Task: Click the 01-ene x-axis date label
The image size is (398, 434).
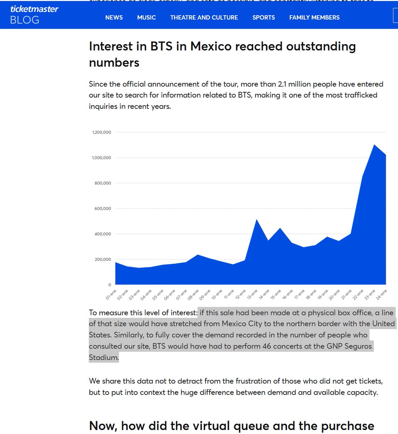Action: [111, 294]
